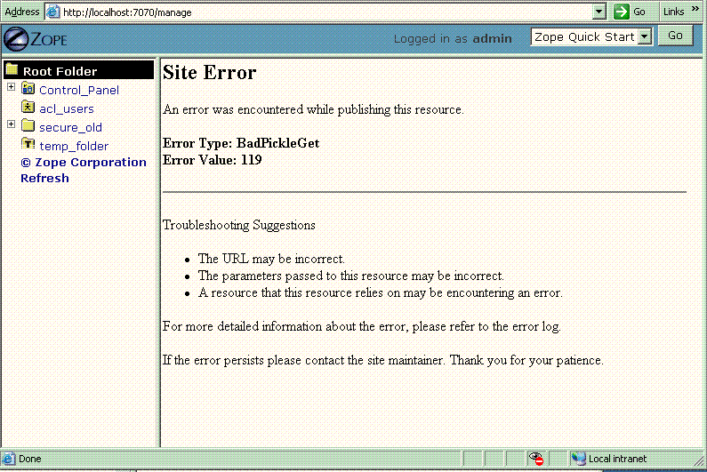Click the acl_users user folder icon
This screenshot has height=472, width=707.
point(28,108)
